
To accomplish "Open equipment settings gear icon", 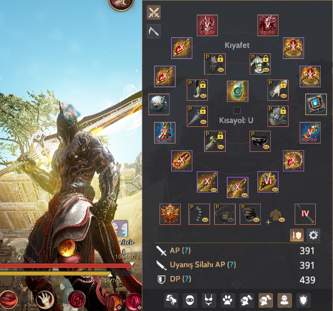I will pyautogui.click(x=314, y=235).
